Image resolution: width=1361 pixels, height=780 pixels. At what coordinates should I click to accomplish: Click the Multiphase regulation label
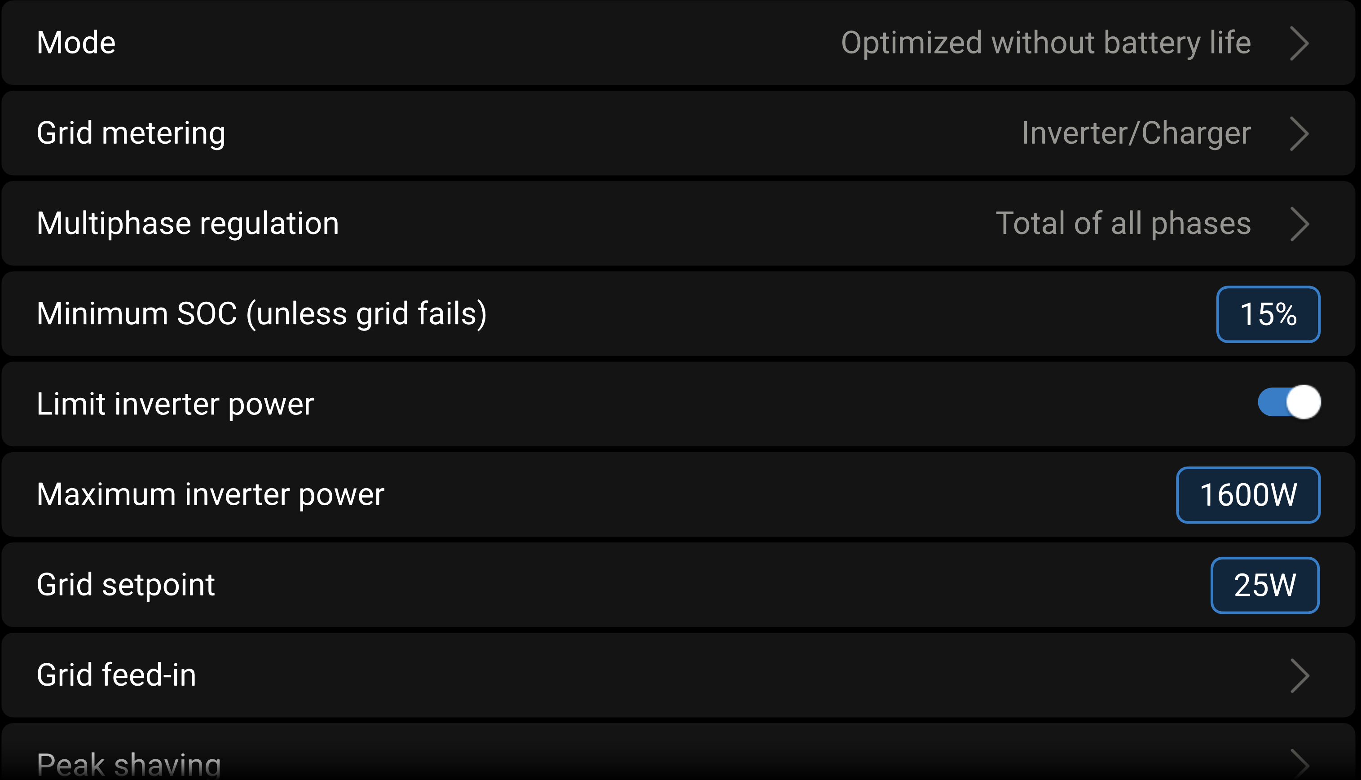(x=187, y=223)
